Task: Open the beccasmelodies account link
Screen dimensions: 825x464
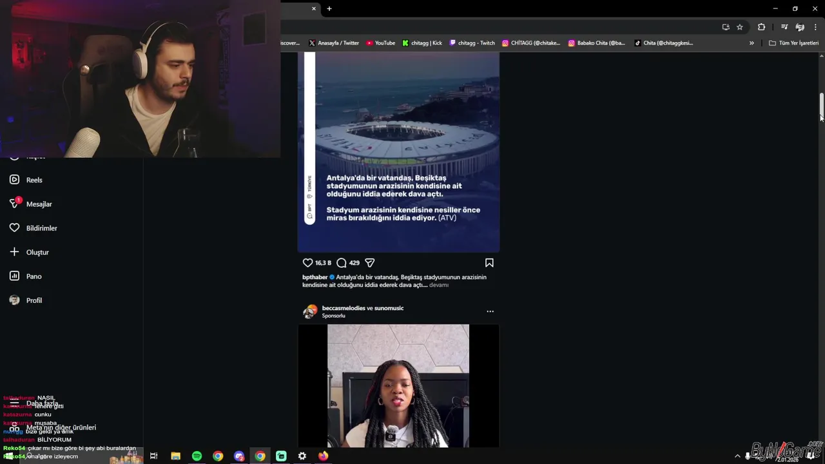Action: click(x=344, y=308)
